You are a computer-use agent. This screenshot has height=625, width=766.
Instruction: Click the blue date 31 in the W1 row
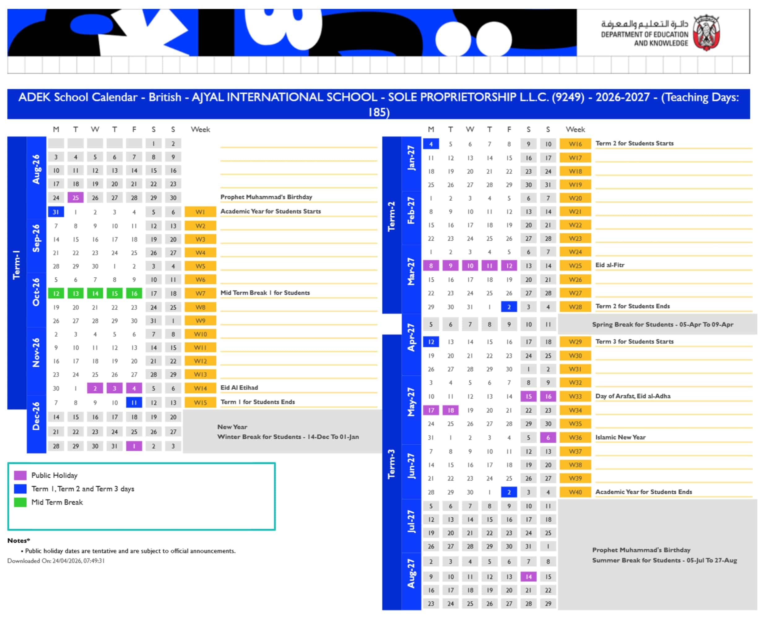56,212
